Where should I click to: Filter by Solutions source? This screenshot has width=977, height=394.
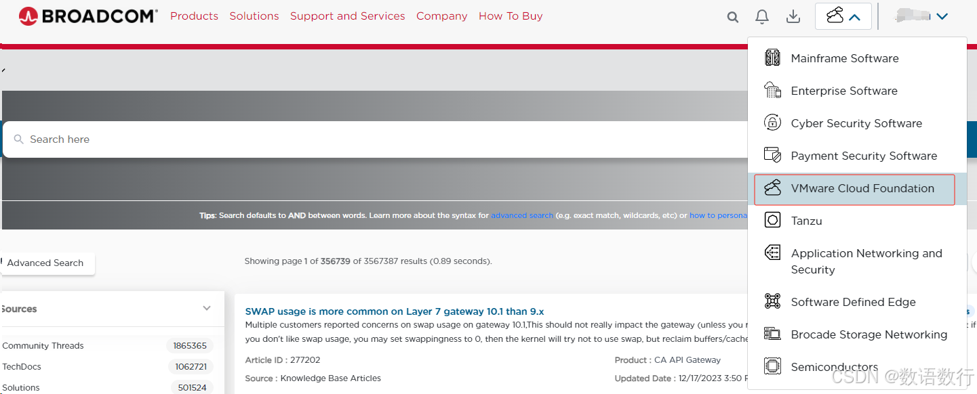tap(21, 388)
